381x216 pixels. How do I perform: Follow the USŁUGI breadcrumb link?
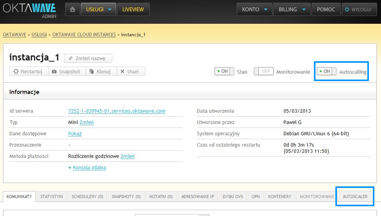(39, 34)
